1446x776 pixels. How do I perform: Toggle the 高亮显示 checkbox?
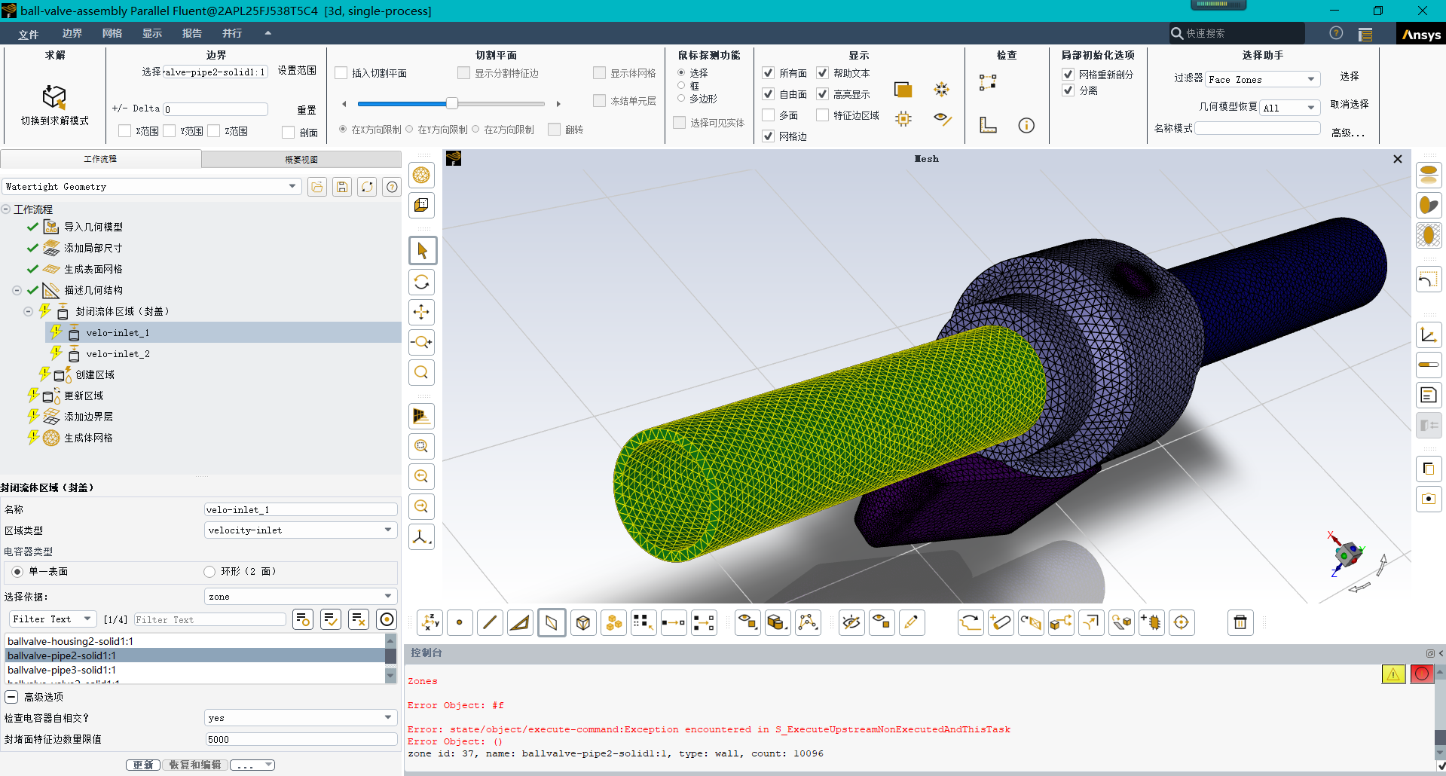coord(822,94)
